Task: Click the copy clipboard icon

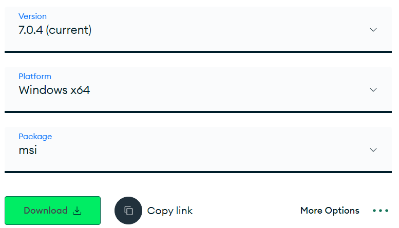Action: 128,211
